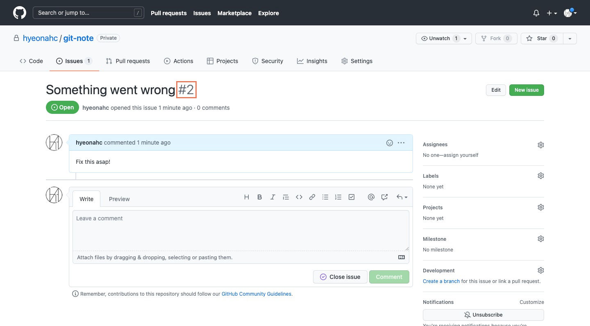Screen dimensions: 590x326
Task: Star the repository
Action: point(542,38)
